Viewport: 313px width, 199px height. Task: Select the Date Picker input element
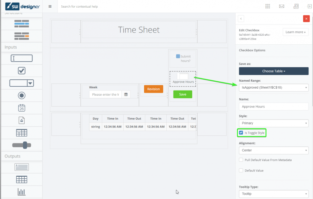(x=21, y=108)
